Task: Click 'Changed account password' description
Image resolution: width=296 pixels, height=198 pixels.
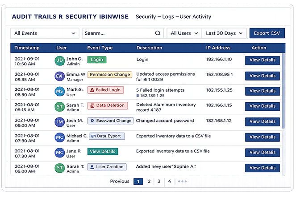Action: pos(165,121)
